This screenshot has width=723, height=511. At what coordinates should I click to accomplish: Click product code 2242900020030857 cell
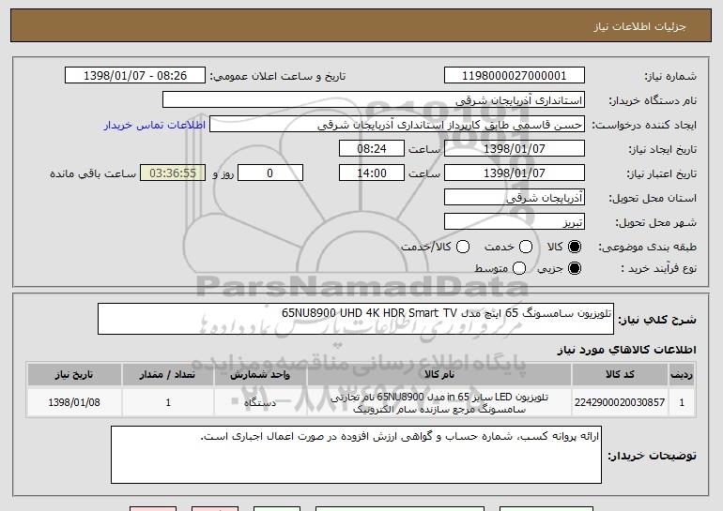pos(620,402)
